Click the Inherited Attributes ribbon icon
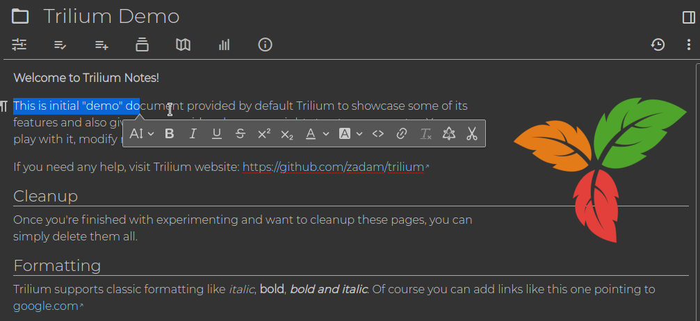This screenshot has width=700, height=321. pyautogui.click(x=101, y=45)
